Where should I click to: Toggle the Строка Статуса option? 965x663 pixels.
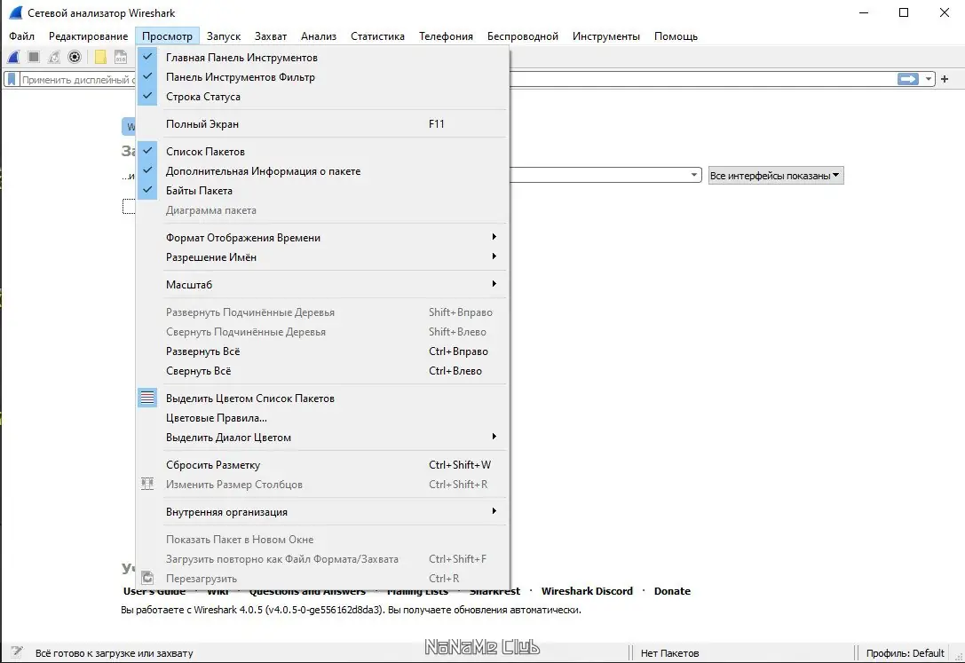click(x=323, y=97)
